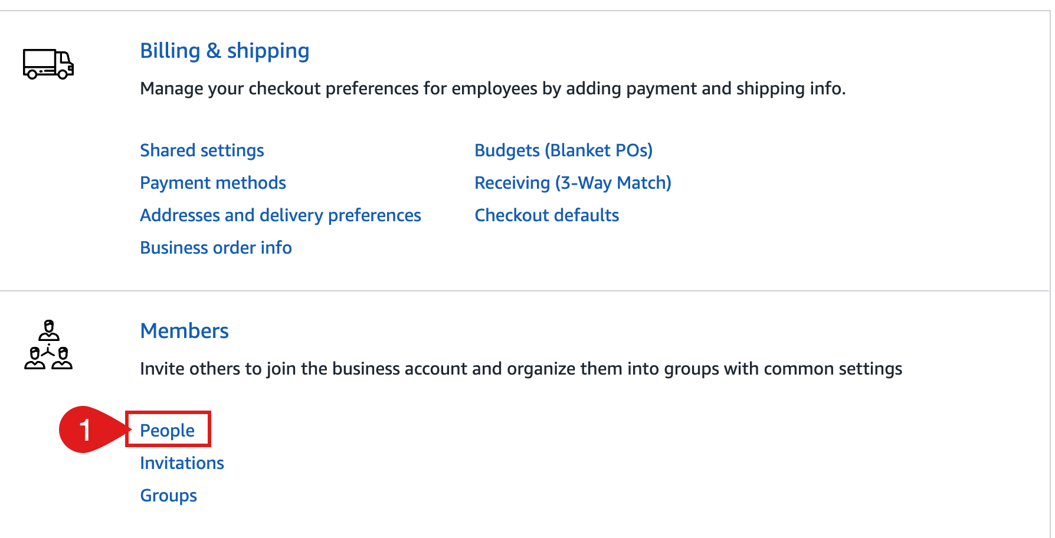Click the delivery truck icon

tap(48, 64)
